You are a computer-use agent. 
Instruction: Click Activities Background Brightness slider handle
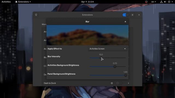coord(115,66)
